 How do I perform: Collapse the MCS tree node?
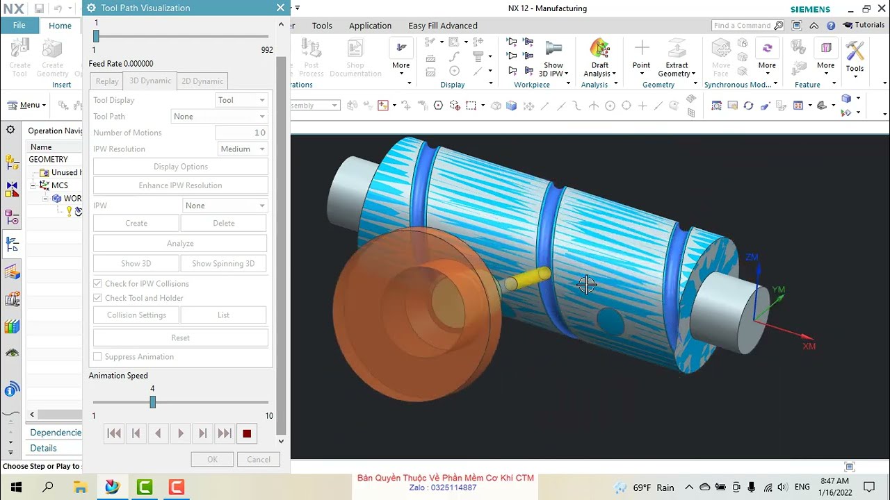tap(33, 185)
